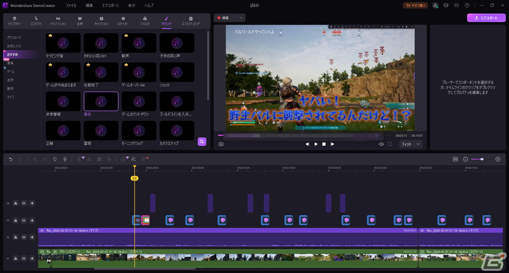The height and width of the screenshot is (273, 509).
Task: Open the エフェクトストア tab
Action: [x=190, y=21]
